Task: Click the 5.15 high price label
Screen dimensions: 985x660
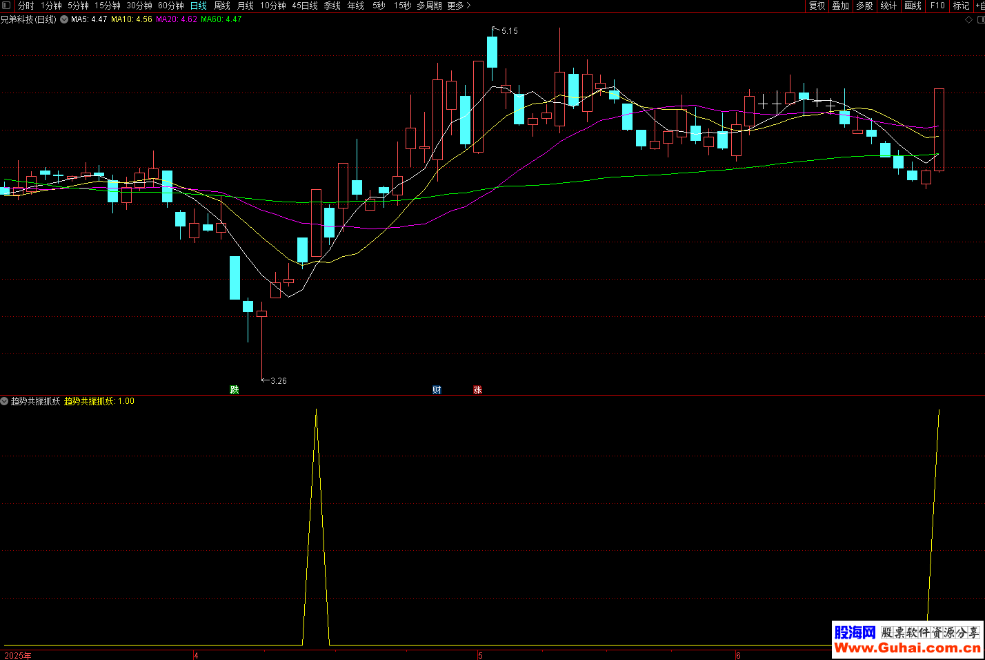Action: point(509,31)
